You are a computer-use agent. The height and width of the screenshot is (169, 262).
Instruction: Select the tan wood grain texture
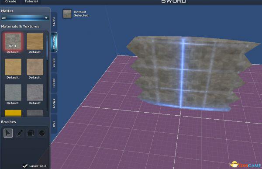point(13,67)
